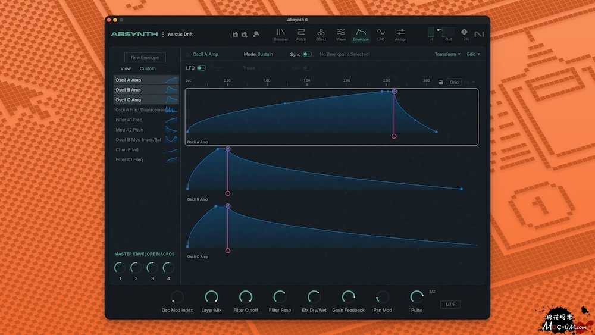
Task: Click the New Envelope button
Action: 145,58
